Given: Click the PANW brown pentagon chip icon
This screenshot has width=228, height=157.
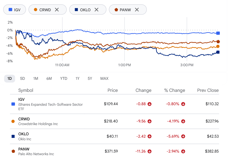Looking at the screenshot, I should coord(116,10).
